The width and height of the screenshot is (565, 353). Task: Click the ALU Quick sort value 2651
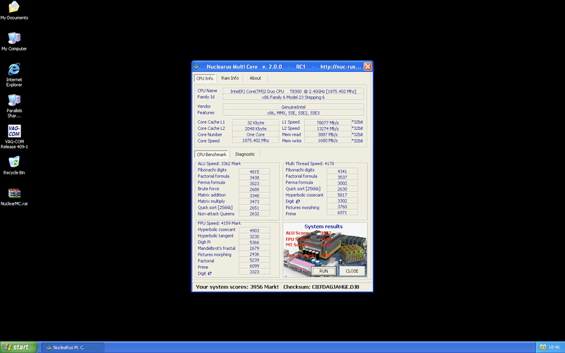pos(254,208)
